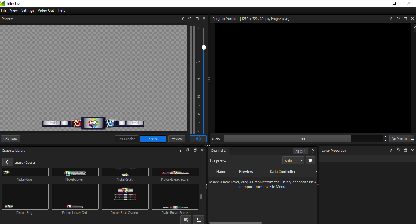
Task: Collapse the Program Monitor side arrow
Action: [x=414, y=27]
